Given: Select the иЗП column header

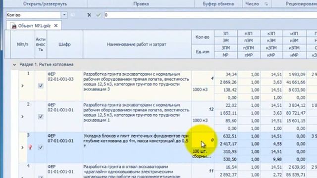Looking at the screenshot, I should [x=294, y=34].
